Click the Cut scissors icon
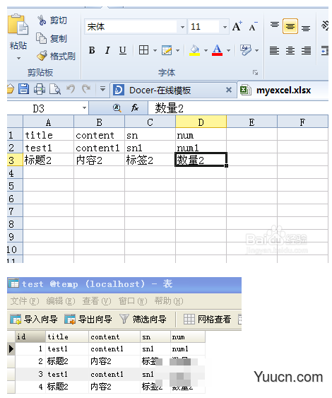Screen dimensions: 332x398 pos(42,20)
